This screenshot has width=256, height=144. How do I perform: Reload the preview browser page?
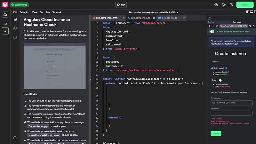pyautogui.click(x=217, y=26)
